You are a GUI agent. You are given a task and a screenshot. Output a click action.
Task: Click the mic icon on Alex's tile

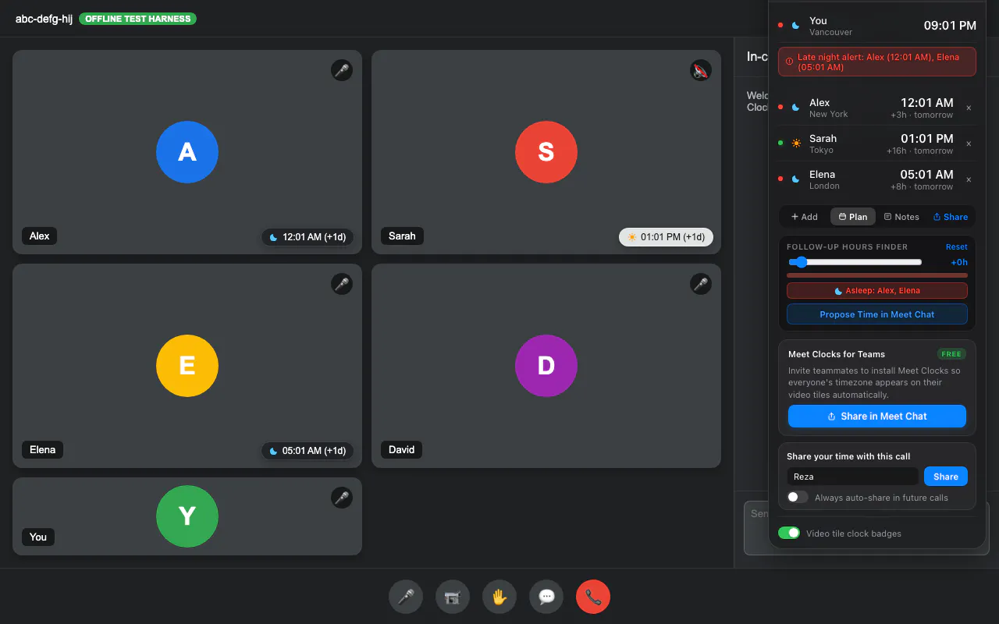(x=342, y=70)
